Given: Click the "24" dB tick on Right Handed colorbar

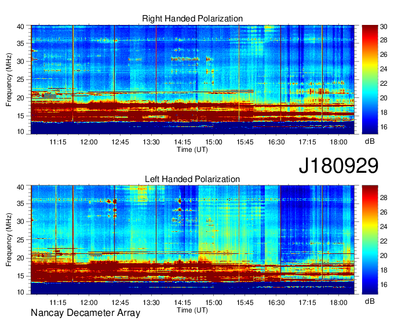Looking at the screenshot, I should point(384,69).
